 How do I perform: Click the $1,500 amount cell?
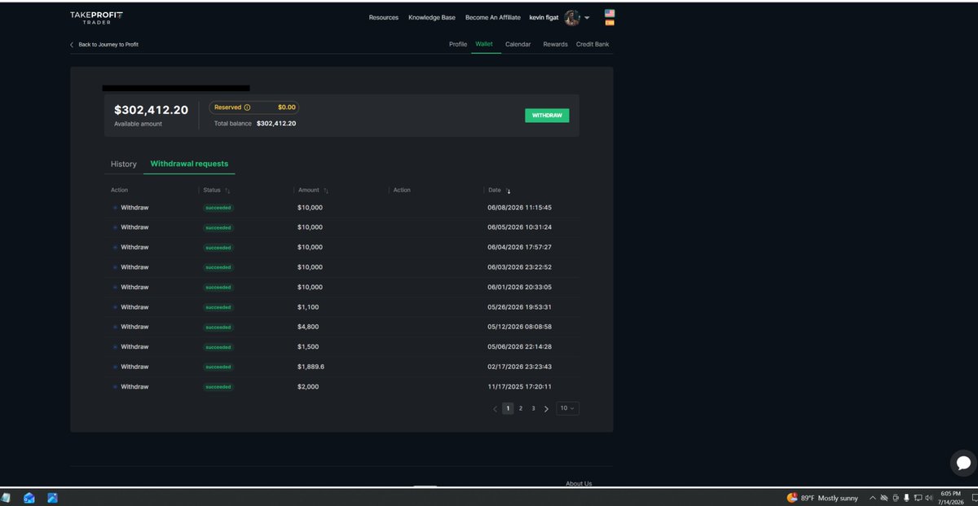[309, 347]
